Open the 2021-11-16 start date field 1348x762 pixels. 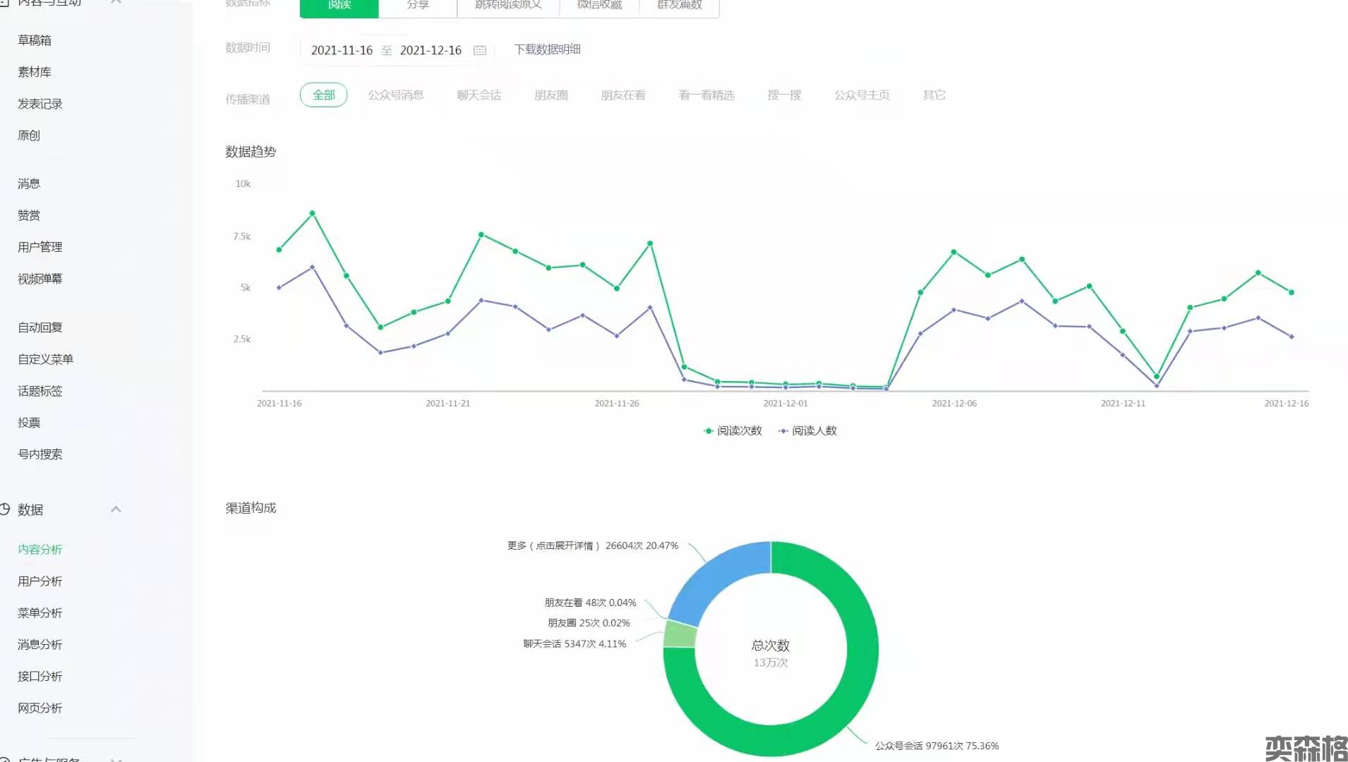342,50
